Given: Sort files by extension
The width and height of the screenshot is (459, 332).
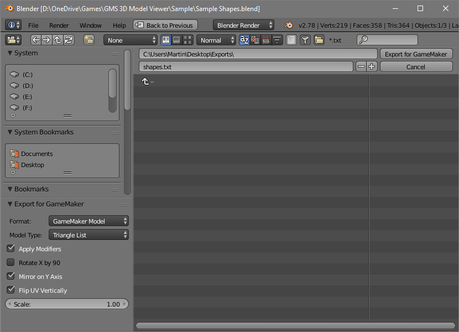Looking at the screenshot, I should (x=255, y=40).
